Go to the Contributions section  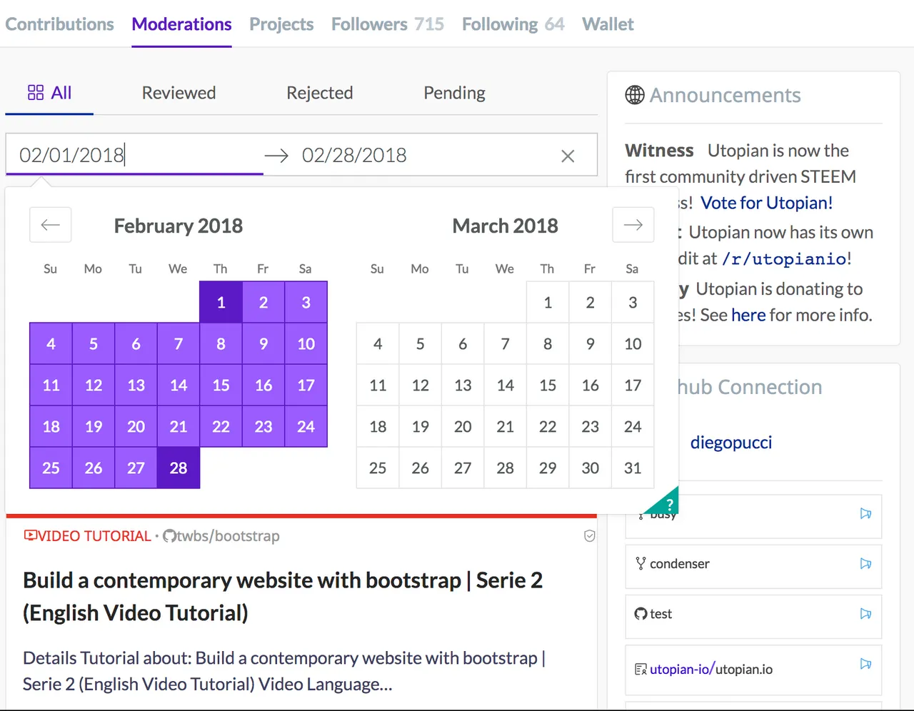pyautogui.click(x=59, y=24)
